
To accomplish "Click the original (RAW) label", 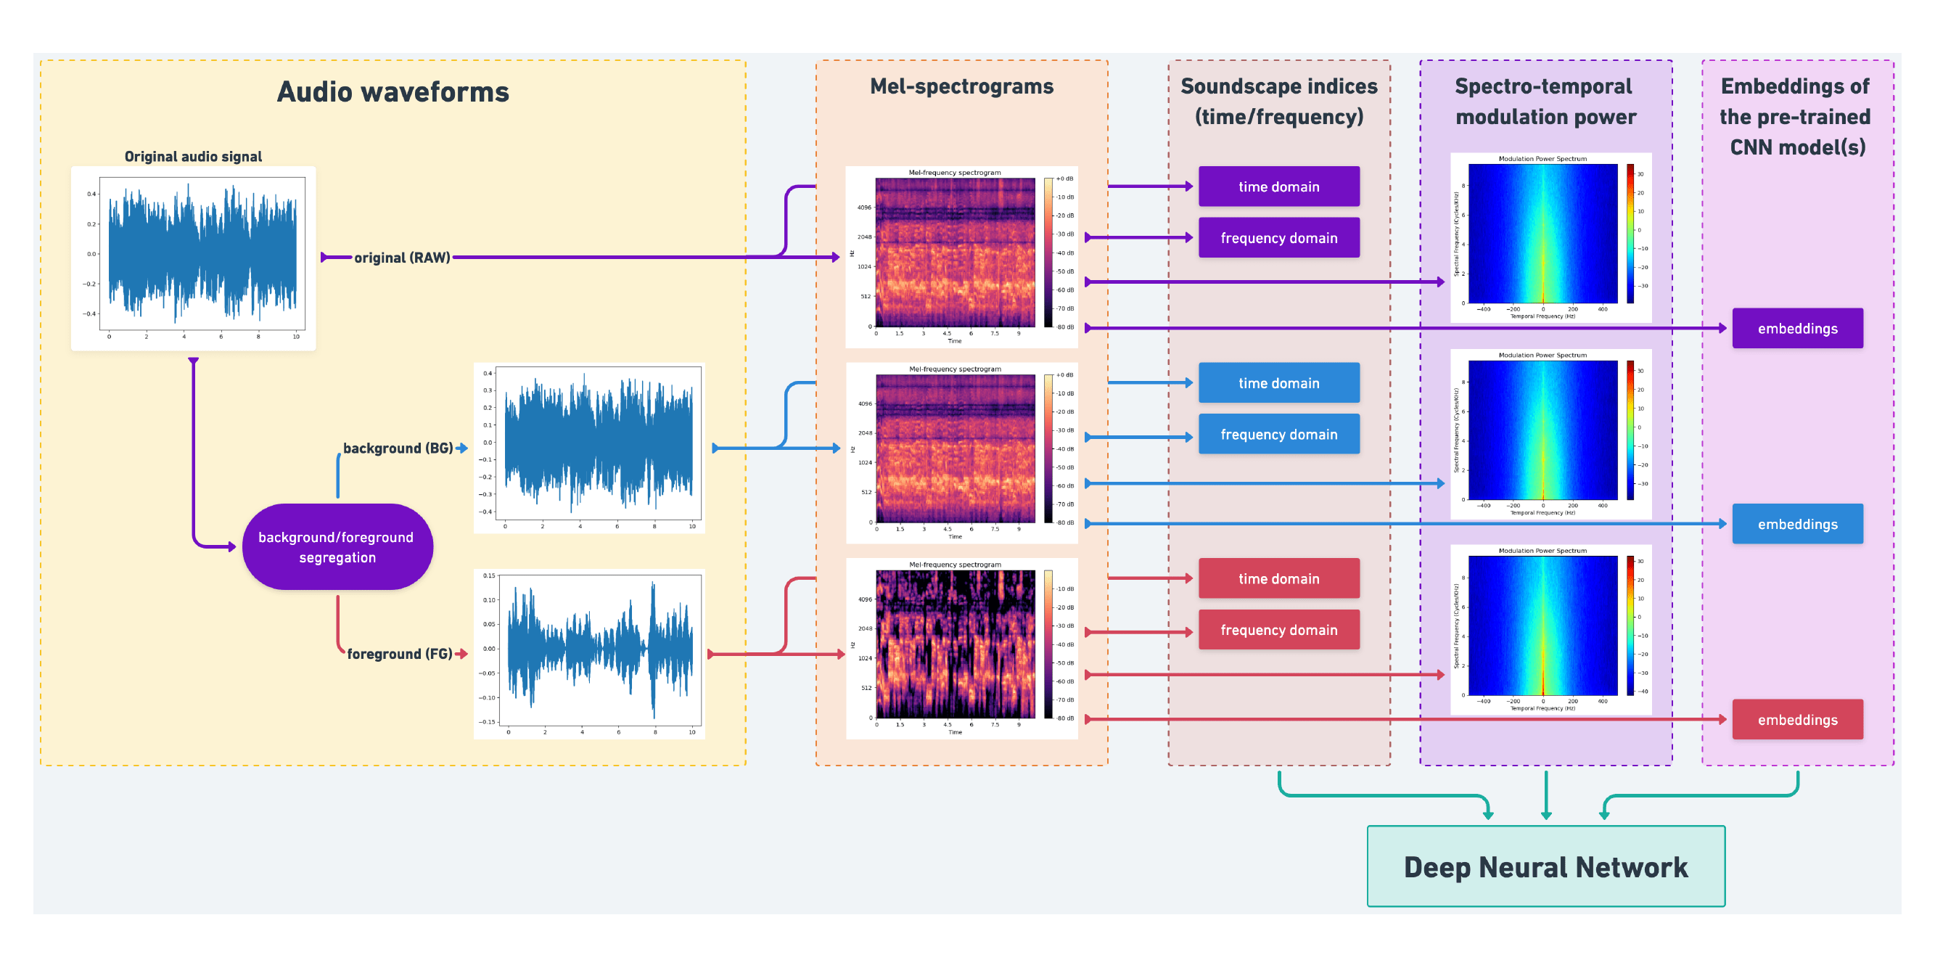I will click(402, 258).
